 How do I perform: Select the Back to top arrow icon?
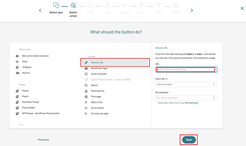pos(86,102)
